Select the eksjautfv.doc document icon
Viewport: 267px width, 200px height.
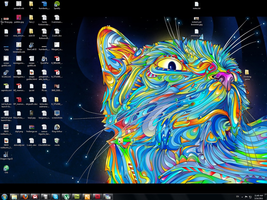(x=32, y=100)
